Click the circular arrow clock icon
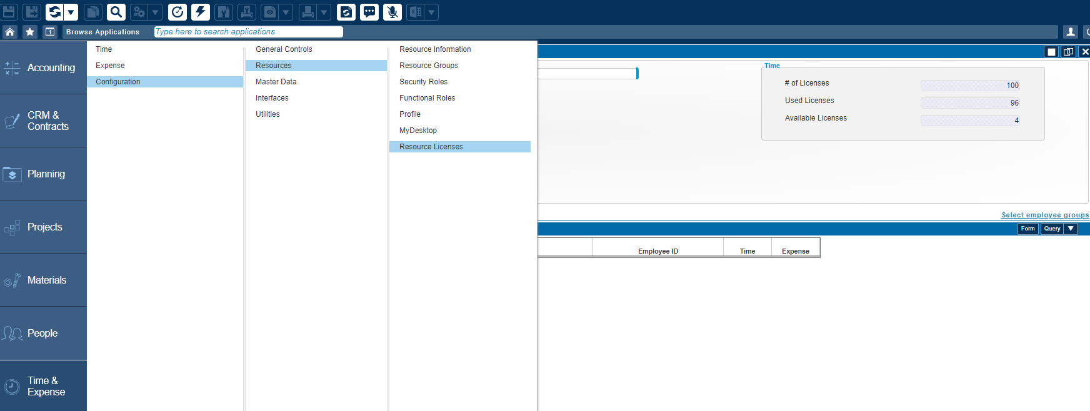This screenshot has height=411, width=1090. (177, 12)
